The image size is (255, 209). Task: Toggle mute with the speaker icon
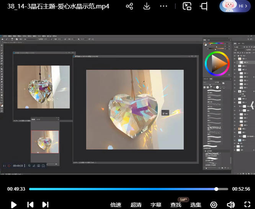coord(230,204)
